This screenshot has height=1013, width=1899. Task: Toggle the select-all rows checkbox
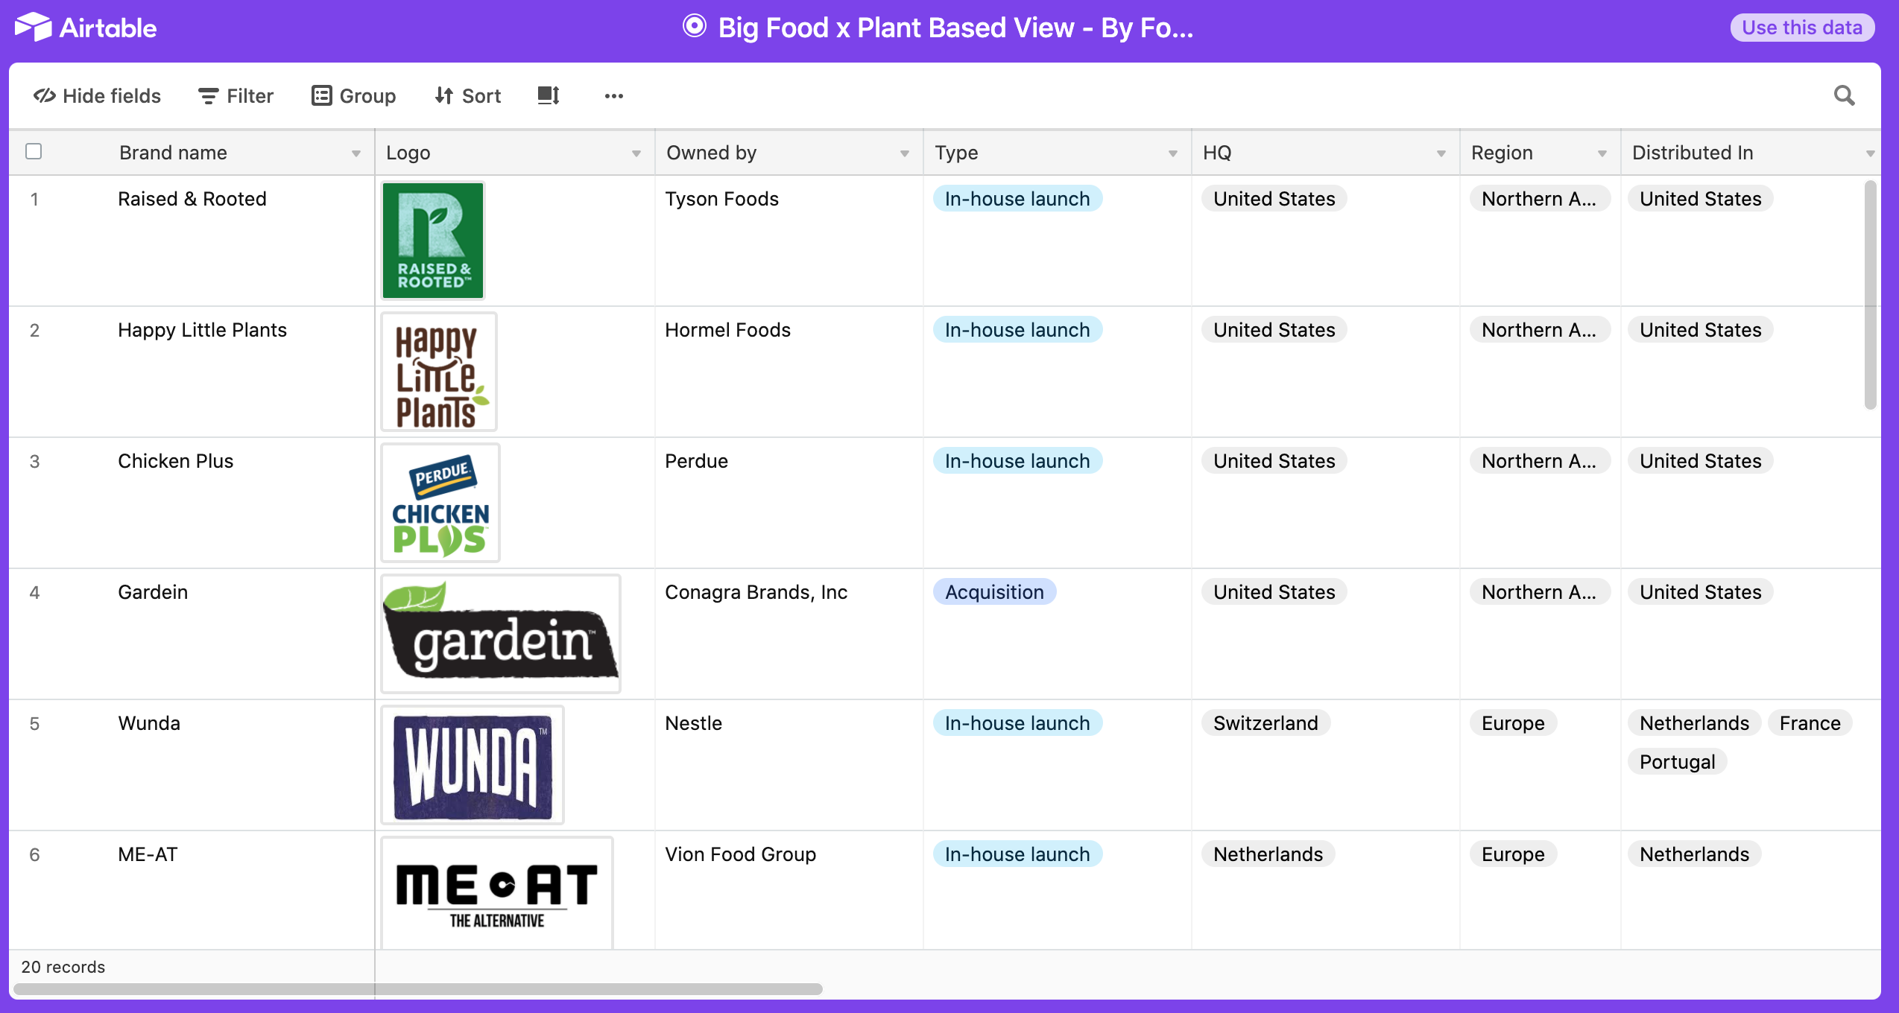point(34,151)
